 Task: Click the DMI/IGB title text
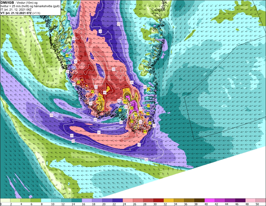7,3
